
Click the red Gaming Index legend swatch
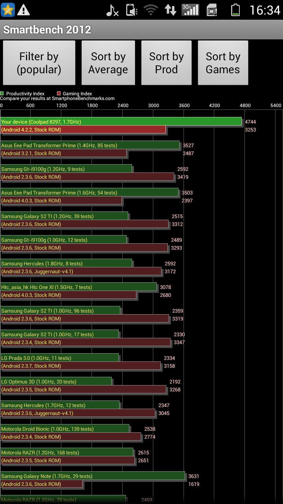pyautogui.click(x=59, y=93)
